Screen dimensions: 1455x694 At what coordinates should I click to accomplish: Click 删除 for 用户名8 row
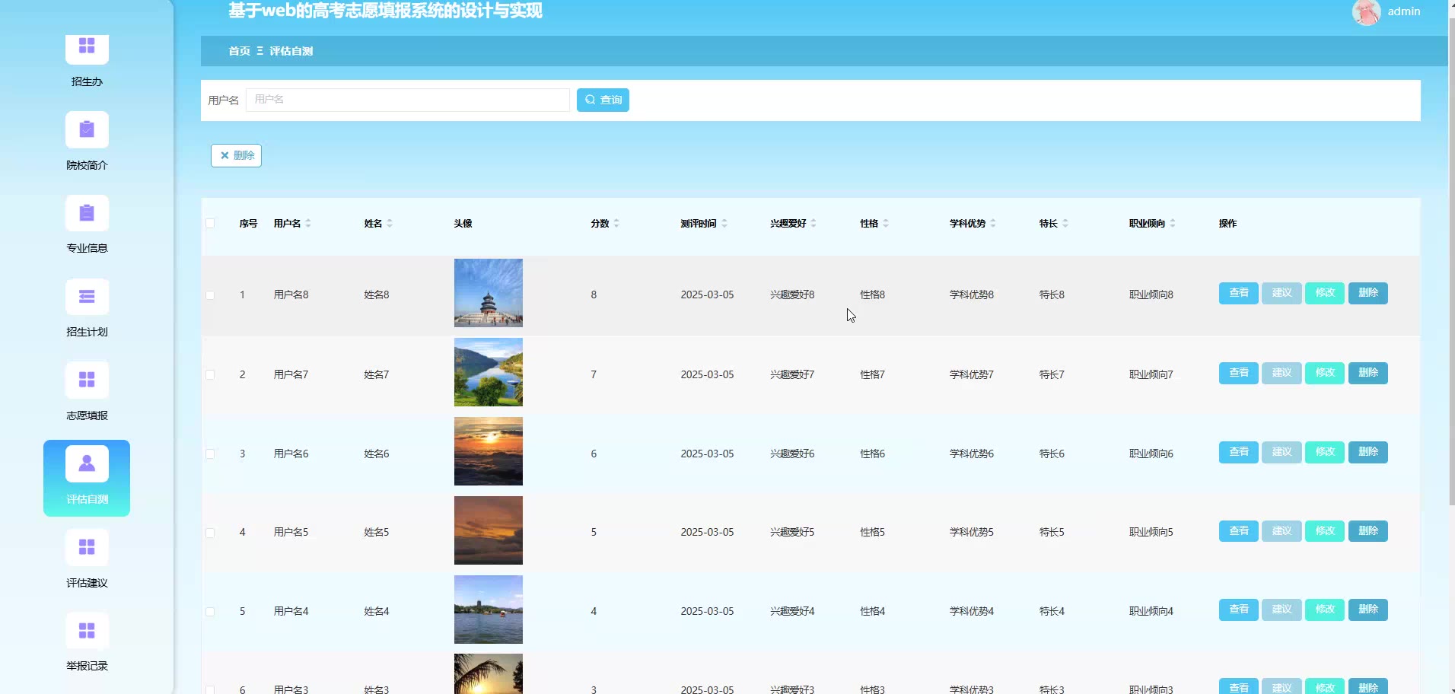(1368, 293)
